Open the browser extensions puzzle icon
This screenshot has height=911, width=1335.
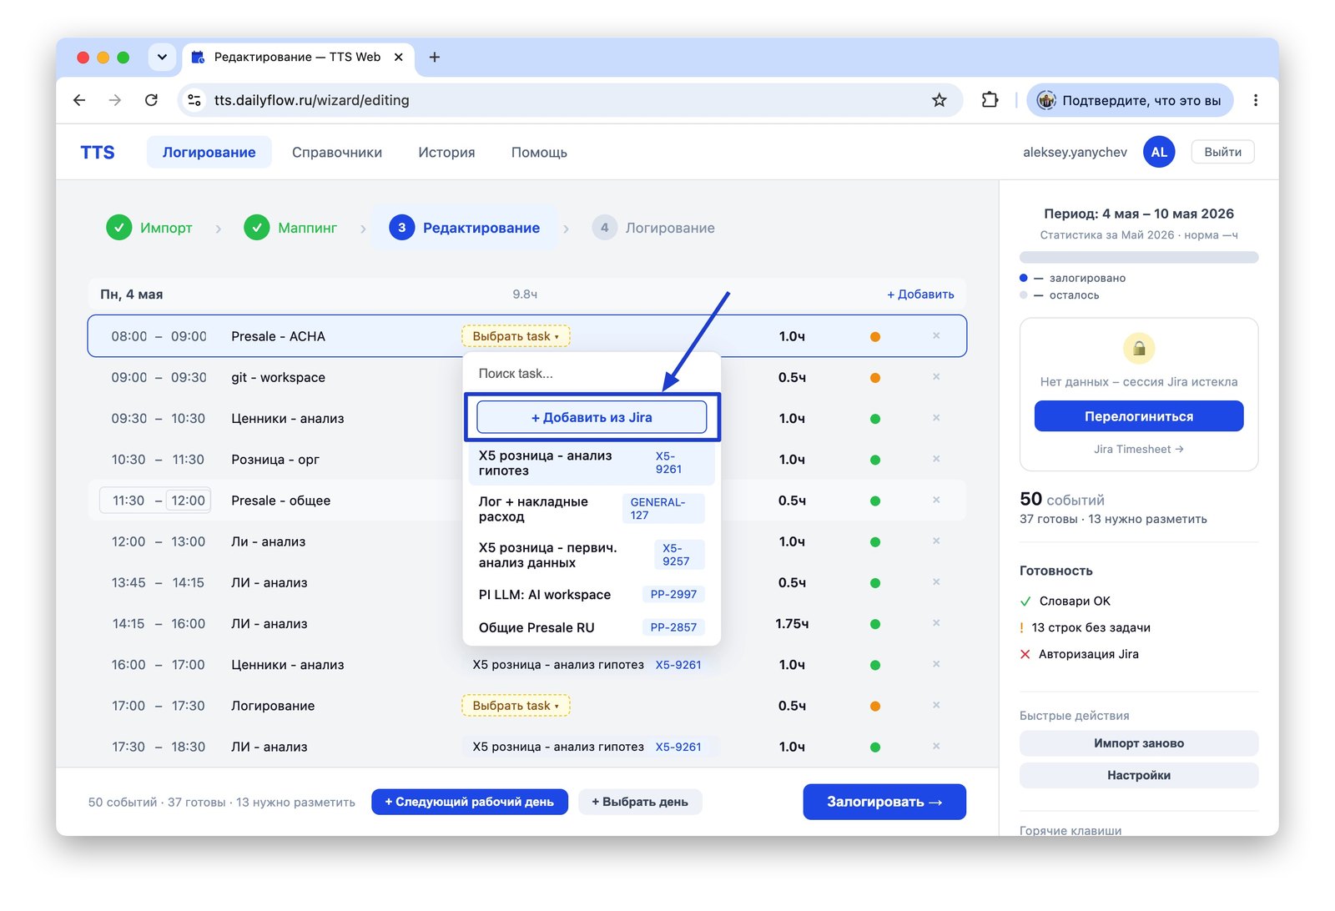990,100
